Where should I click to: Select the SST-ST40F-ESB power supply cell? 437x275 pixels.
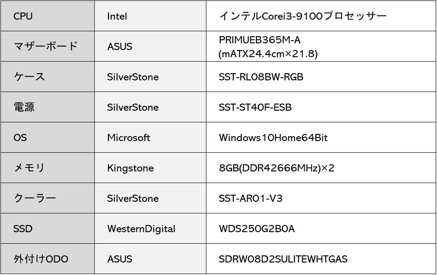321,107
